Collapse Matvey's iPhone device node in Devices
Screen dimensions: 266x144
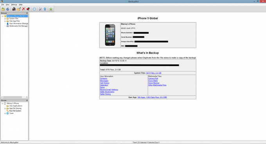[2, 103]
